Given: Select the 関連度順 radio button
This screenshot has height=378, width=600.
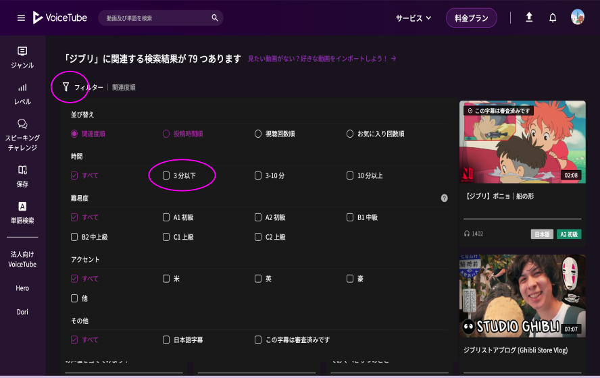Looking at the screenshot, I should pyautogui.click(x=74, y=134).
